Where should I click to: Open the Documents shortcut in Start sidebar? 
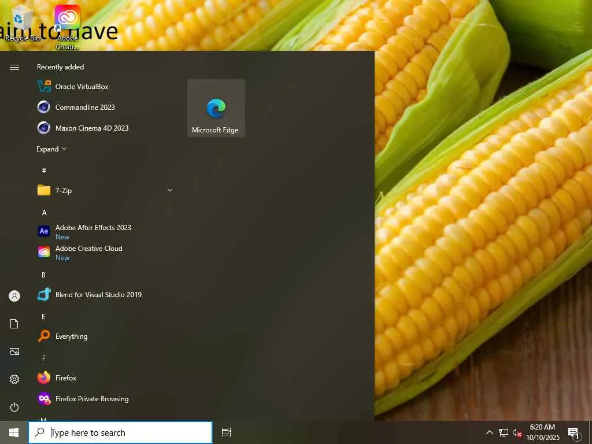pos(14,324)
